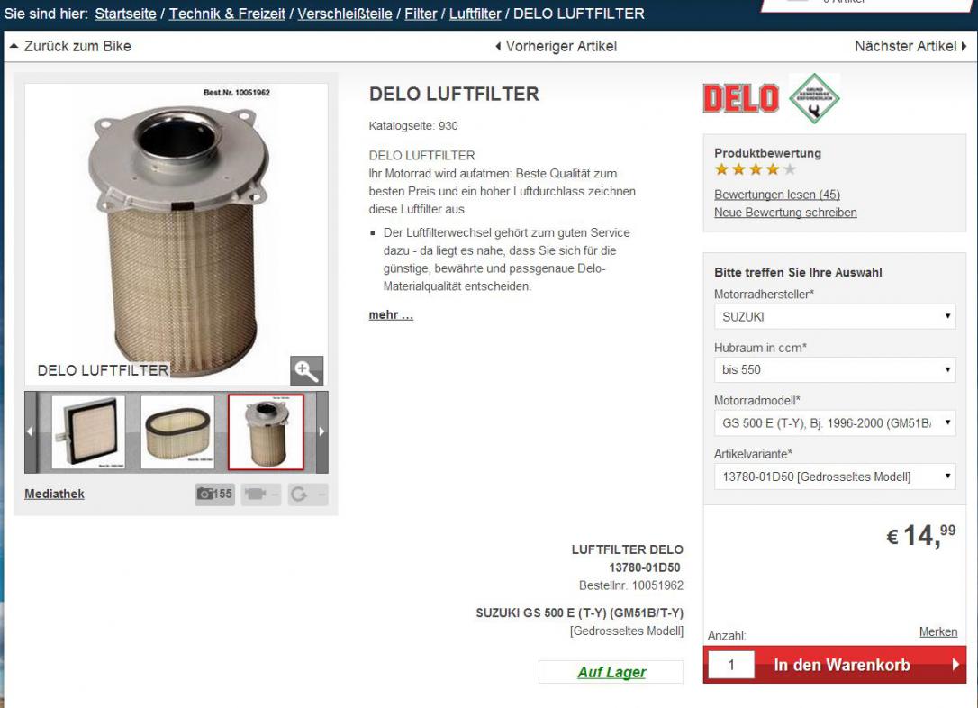Click the DELO brand logo
Screen dimensions: 978x708
[x=741, y=98]
